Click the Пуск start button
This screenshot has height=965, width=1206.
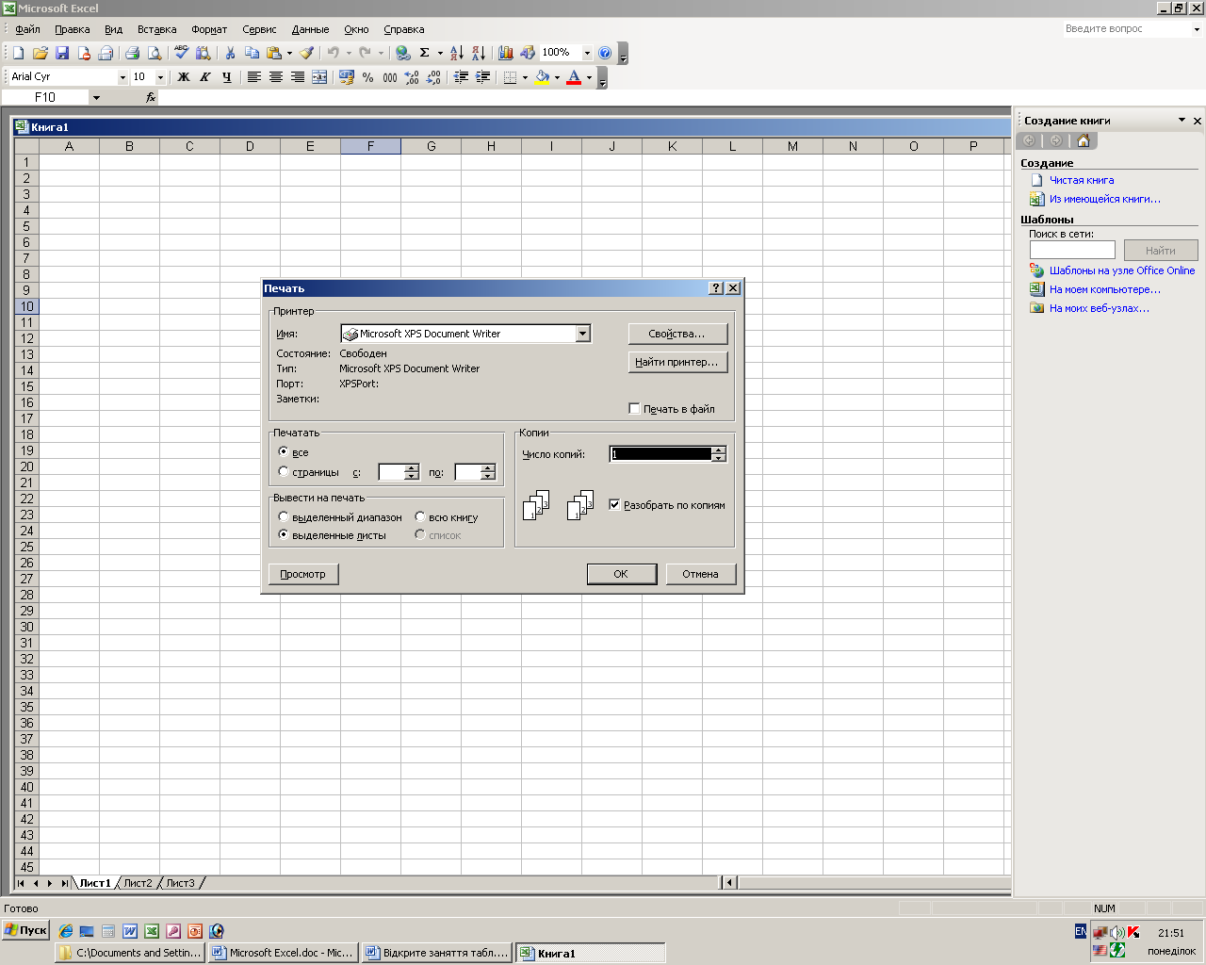pos(25,930)
